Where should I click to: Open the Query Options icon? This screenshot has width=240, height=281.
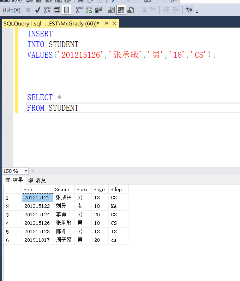[x=57, y=10]
